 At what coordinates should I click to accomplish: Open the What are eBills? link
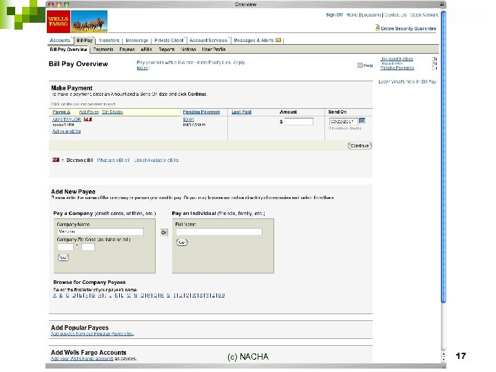click(x=113, y=161)
